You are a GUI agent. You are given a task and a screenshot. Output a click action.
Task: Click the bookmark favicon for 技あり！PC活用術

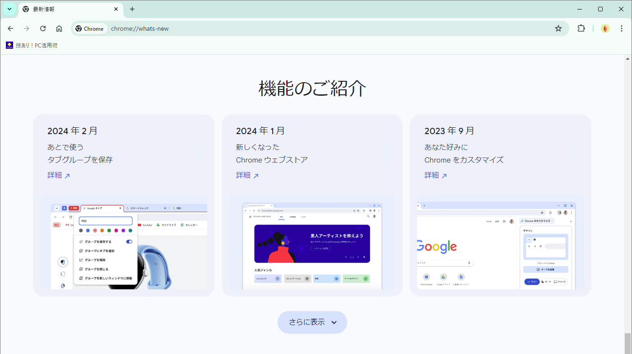(9, 45)
